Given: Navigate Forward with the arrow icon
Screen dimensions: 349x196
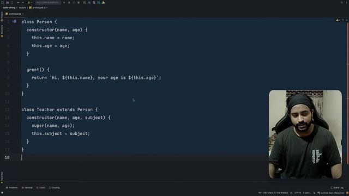Looking at the screenshot, I should click(23, 2).
